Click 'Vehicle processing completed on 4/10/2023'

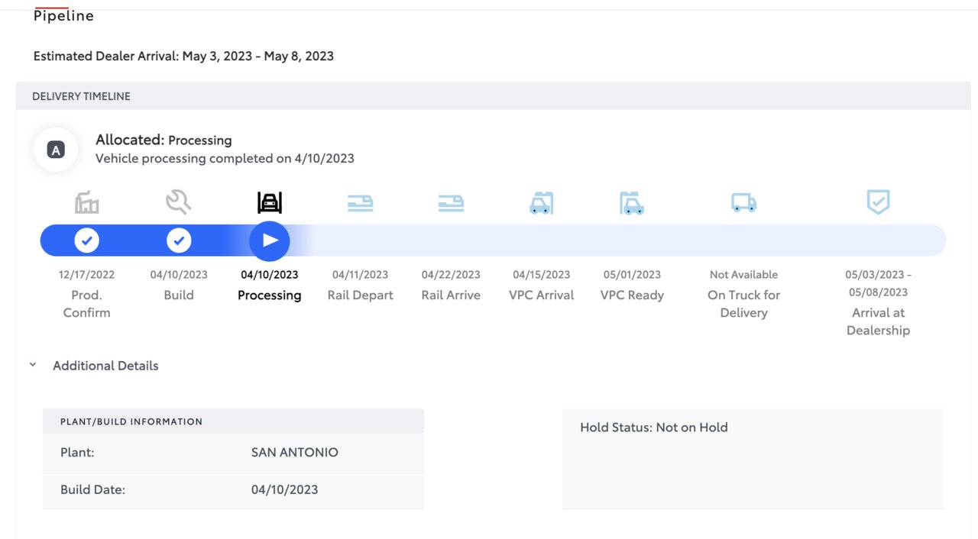(x=225, y=159)
